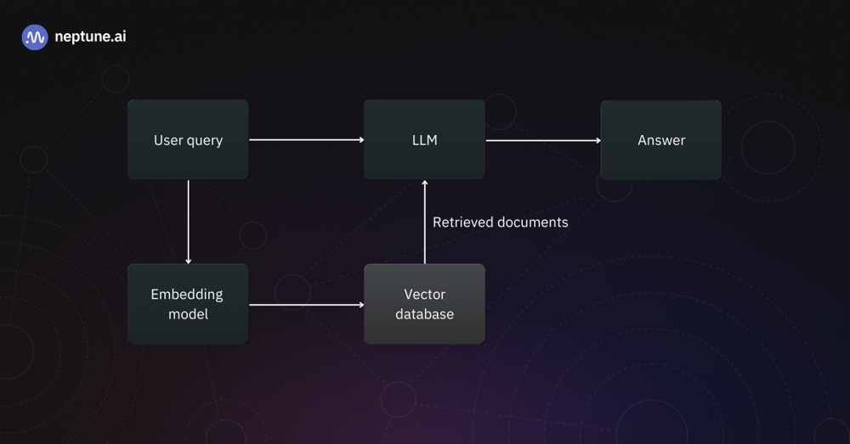Select the Vector database box
The height and width of the screenshot is (444, 850).
coord(424,304)
